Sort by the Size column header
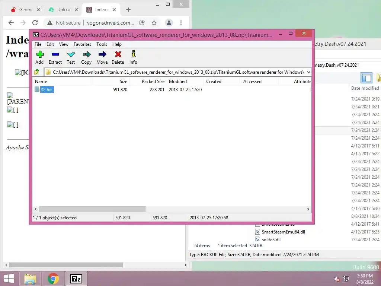The image size is (381, 286). [x=111, y=82]
